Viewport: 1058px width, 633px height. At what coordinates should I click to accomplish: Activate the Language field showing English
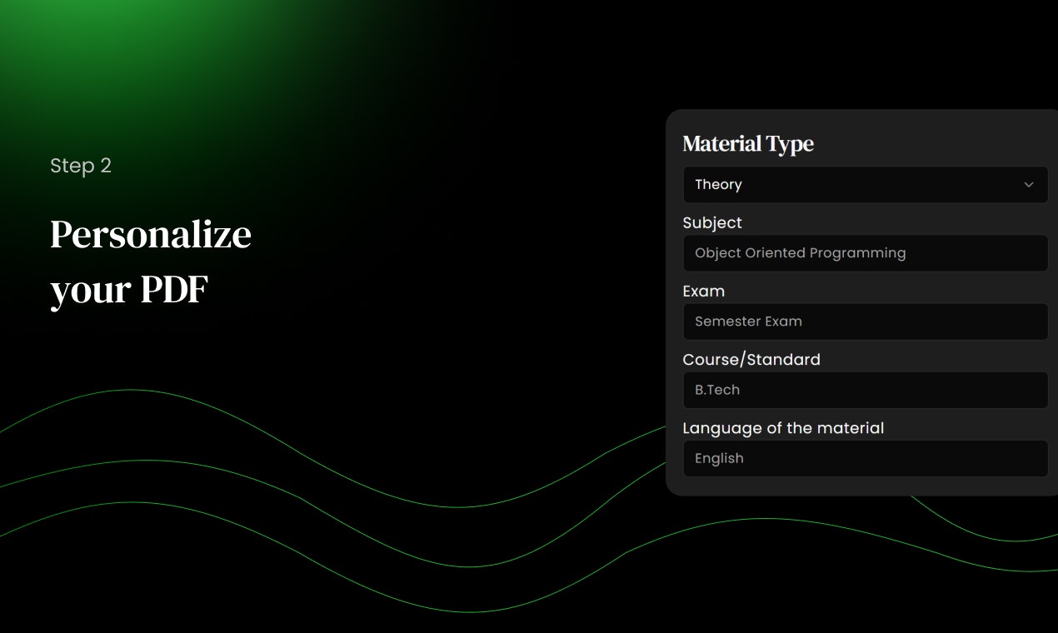(x=866, y=458)
